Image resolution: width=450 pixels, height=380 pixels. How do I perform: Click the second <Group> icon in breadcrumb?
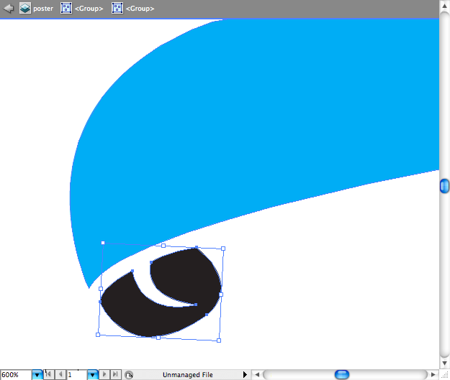pos(117,9)
